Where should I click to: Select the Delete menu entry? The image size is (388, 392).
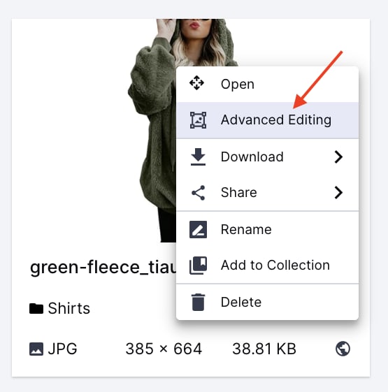268,302
